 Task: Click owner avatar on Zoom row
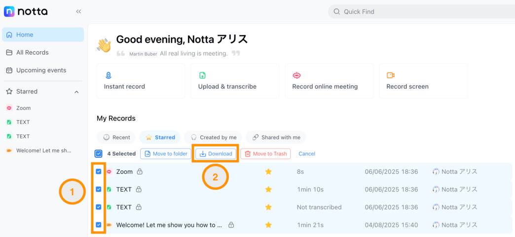click(436, 172)
